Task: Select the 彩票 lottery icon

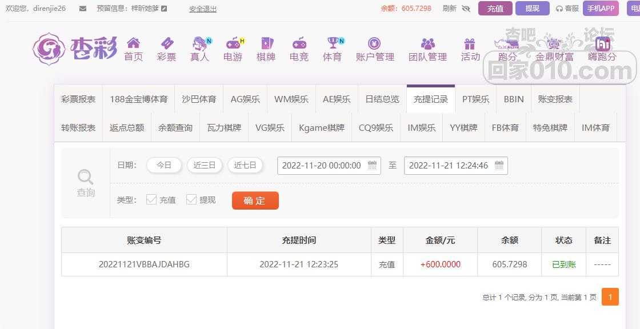Action: pos(166,43)
